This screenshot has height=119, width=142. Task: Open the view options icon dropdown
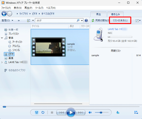tap(30, 21)
